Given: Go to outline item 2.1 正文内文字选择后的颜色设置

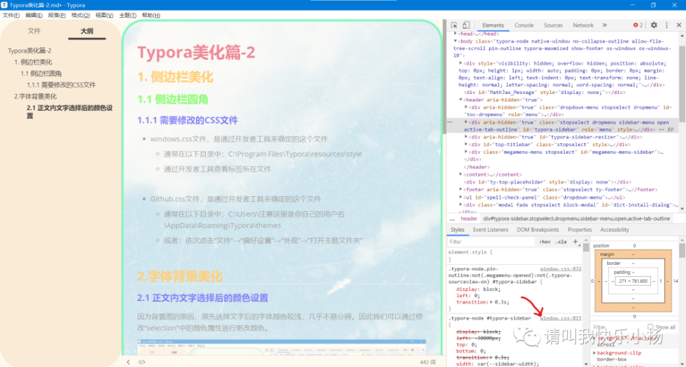Looking at the screenshot, I should click(x=70, y=112).
